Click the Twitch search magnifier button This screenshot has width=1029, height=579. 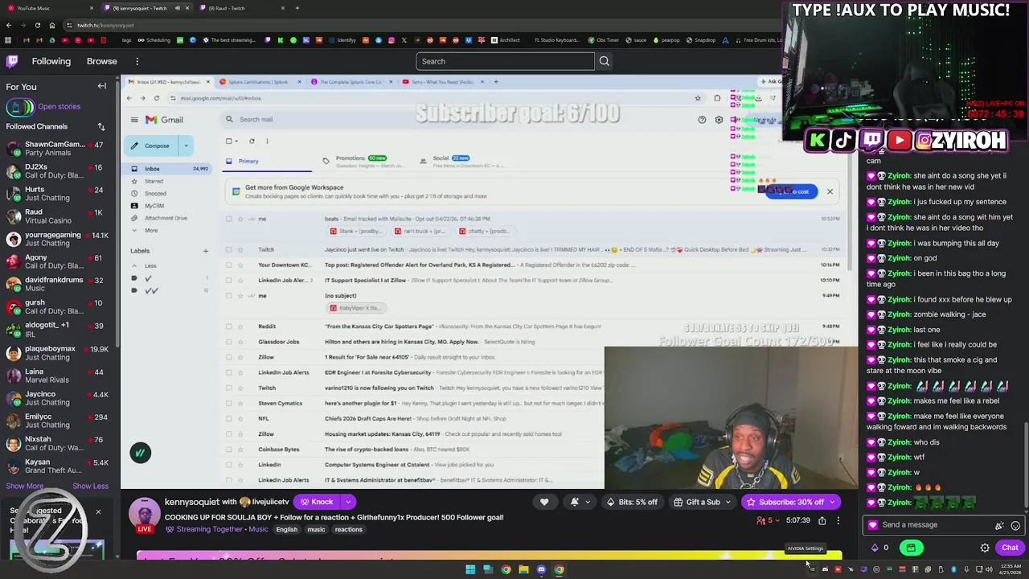[605, 61]
